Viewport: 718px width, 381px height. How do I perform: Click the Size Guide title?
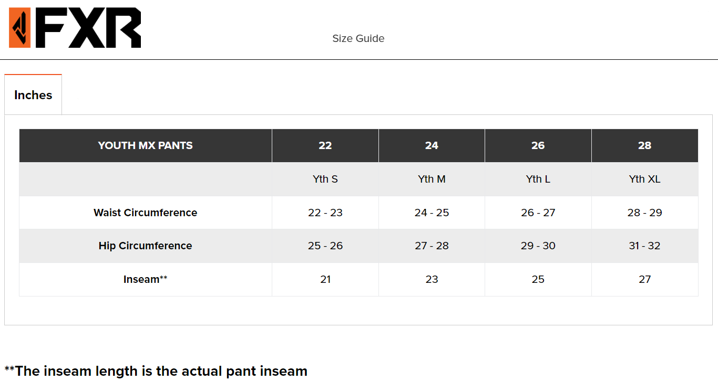pyautogui.click(x=358, y=38)
